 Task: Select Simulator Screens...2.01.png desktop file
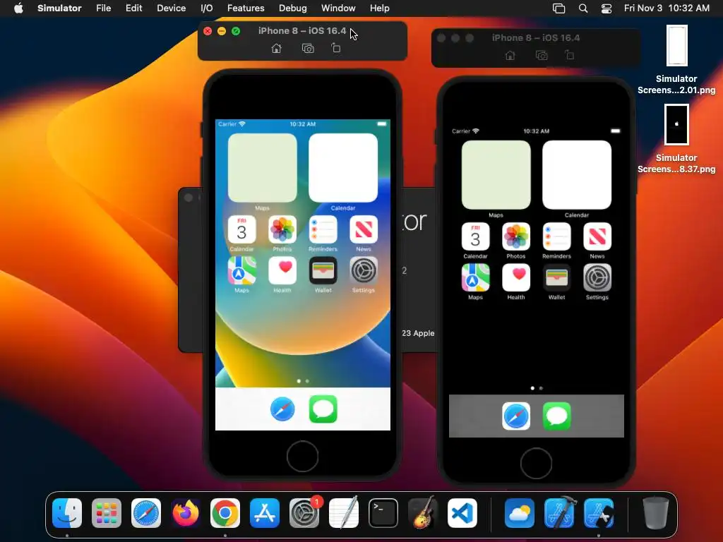(x=676, y=60)
